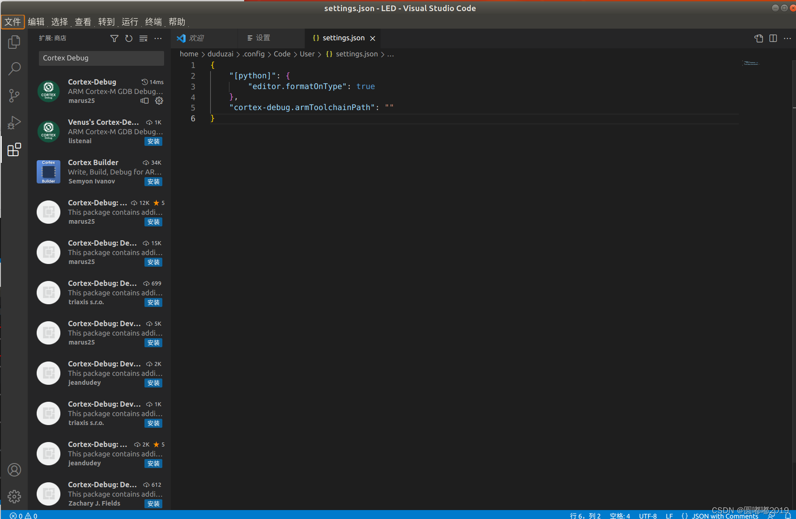Click line and column indicator 行 6
The height and width of the screenshot is (519, 796).
pyautogui.click(x=585, y=516)
